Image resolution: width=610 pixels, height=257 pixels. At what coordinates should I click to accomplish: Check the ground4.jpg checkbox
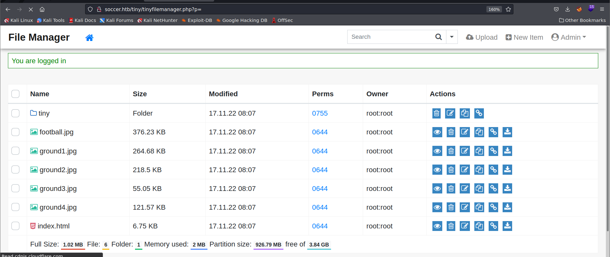tap(15, 207)
